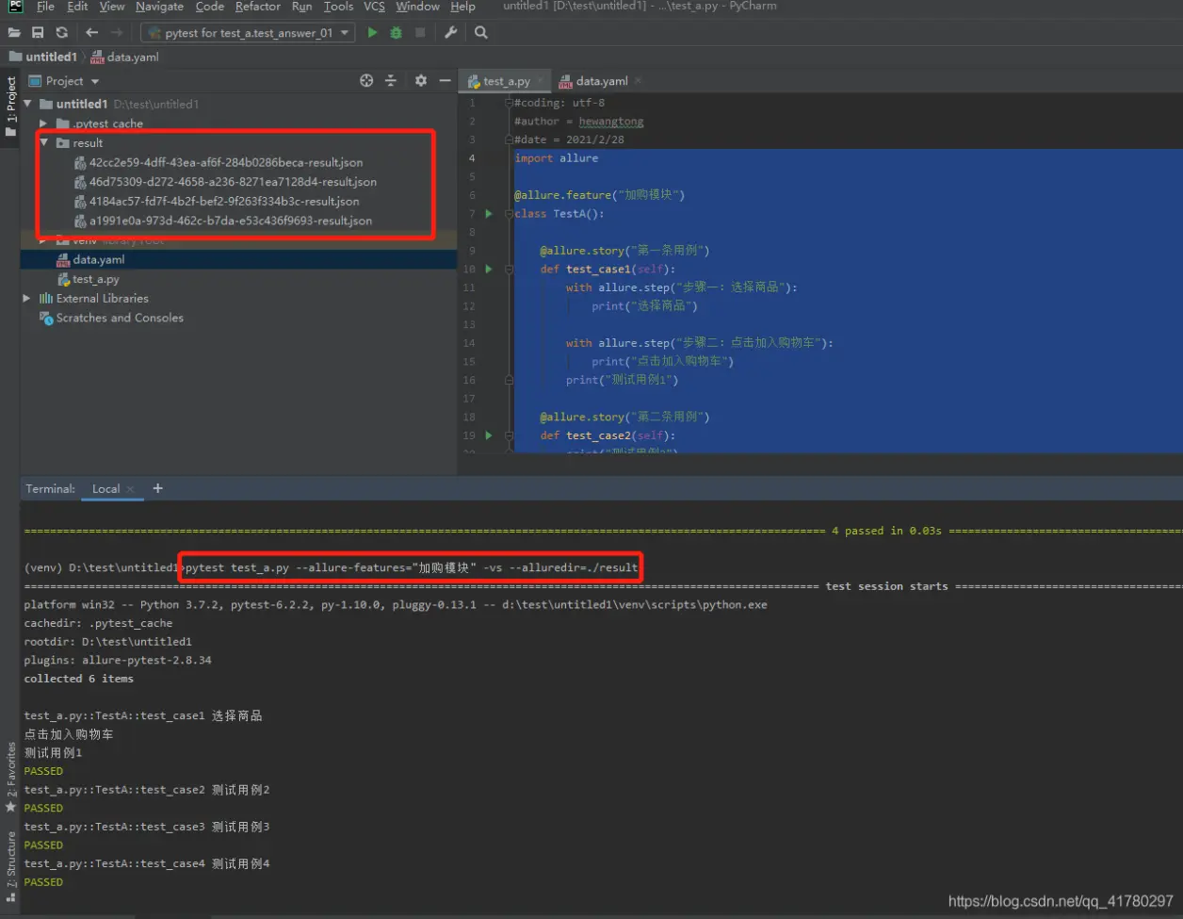Collapse all using Project panel collapse icon
Image resolution: width=1183 pixels, height=919 pixels.
click(x=391, y=81)
